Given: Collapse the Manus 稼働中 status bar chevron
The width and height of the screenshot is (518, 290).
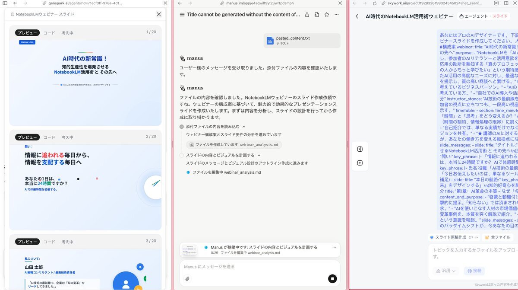Looking at the screenshot, I should (335, 247).
